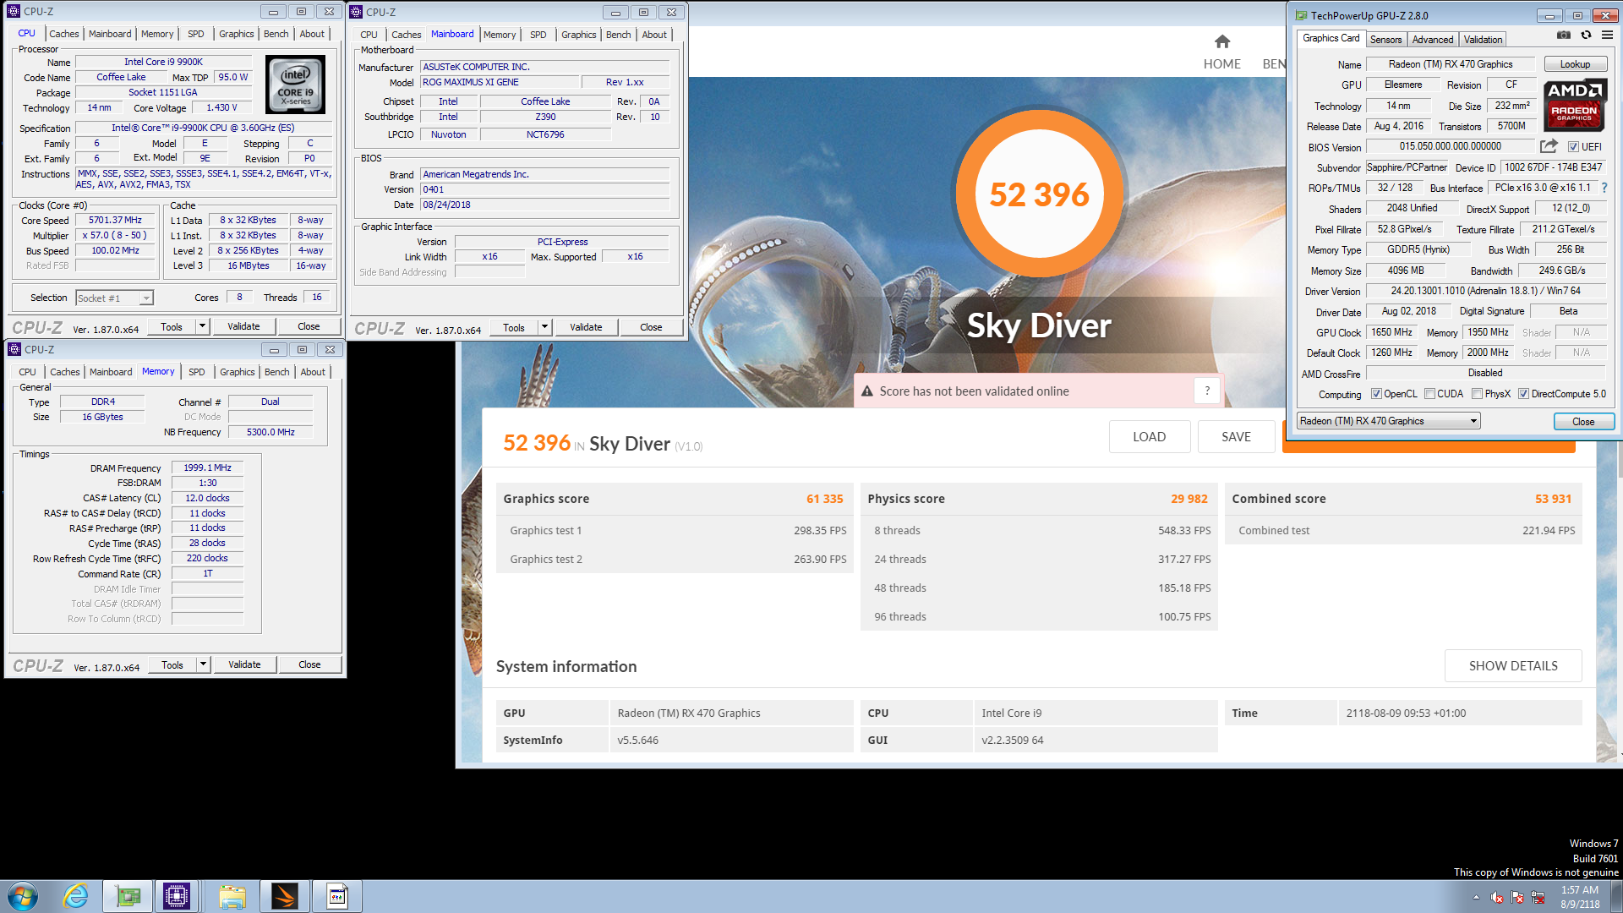Click the DRAM Frequency 1999.1 MHz value

[207, 467]
